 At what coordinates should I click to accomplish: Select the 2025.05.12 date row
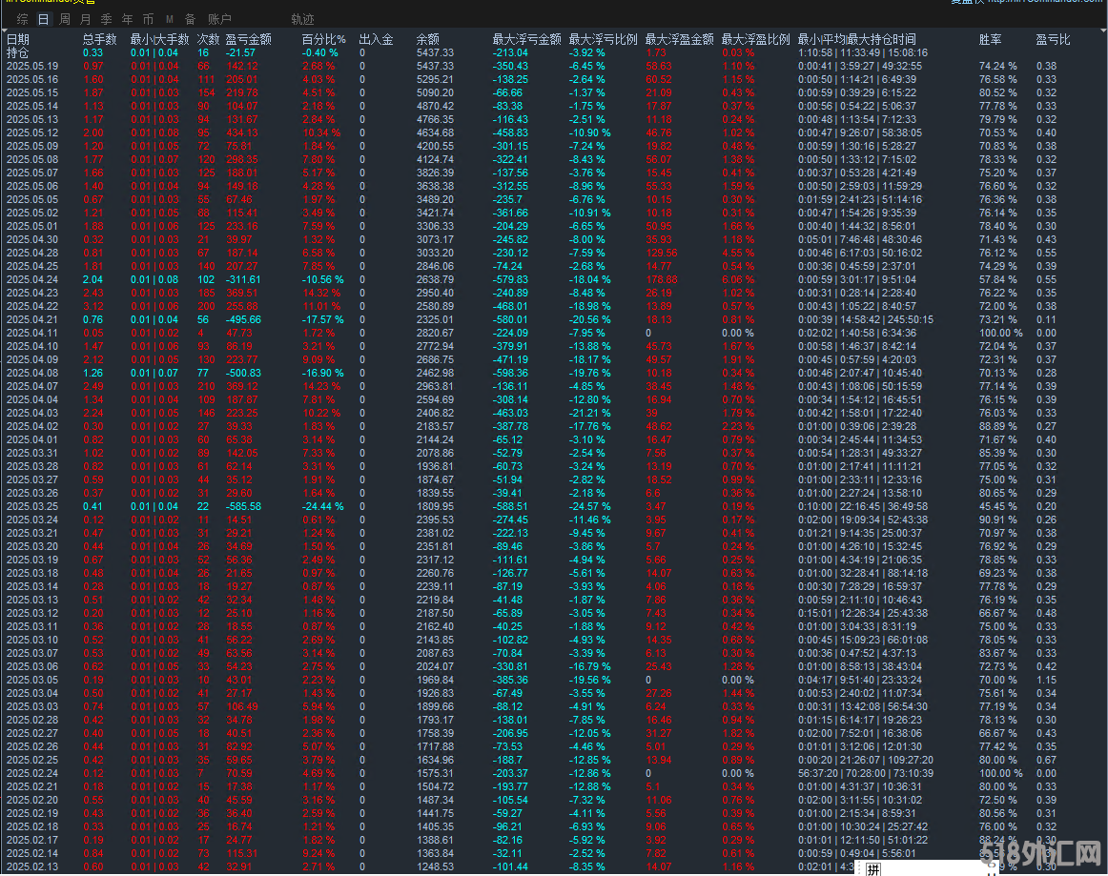[32, 132]
